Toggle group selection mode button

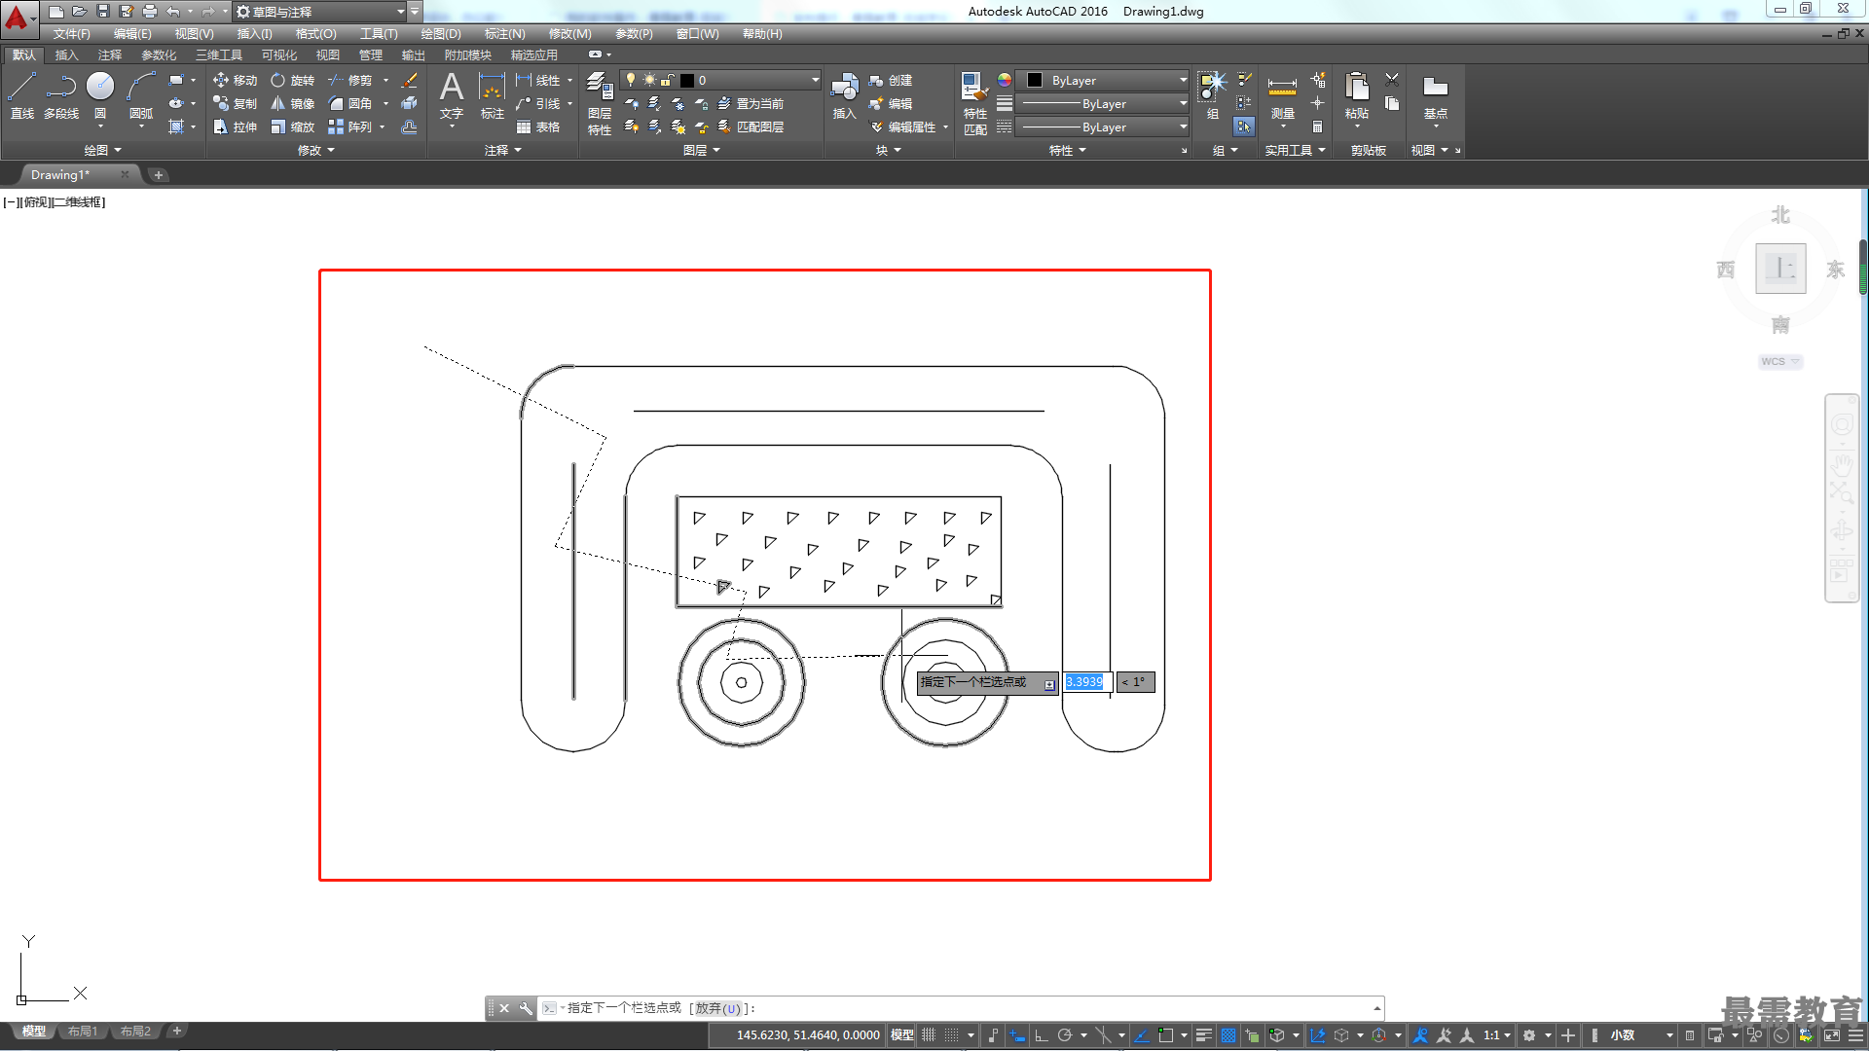[1244, 127]
